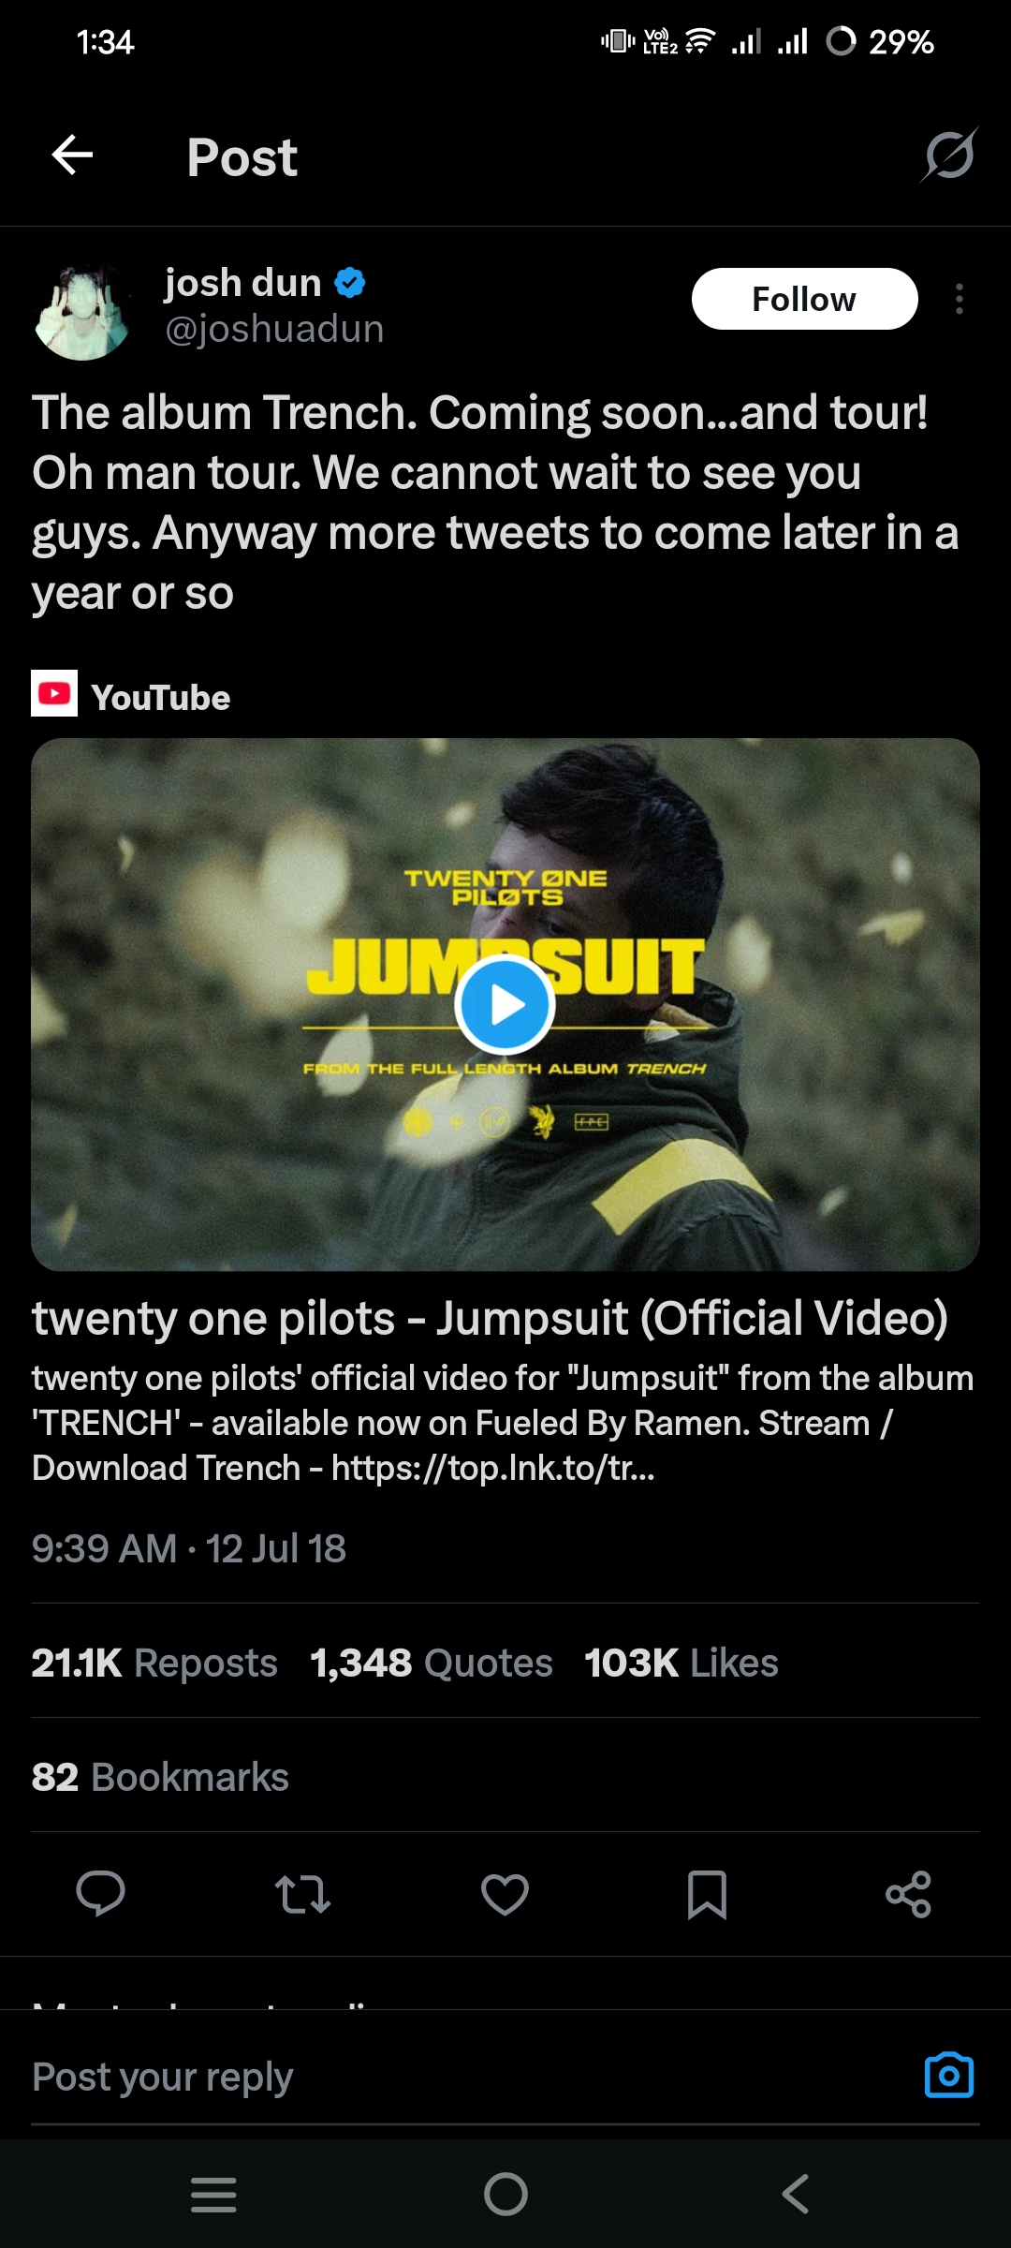This screenshot has height=2248, width=1011.
Task: Like the post with the heart icon
Action: click(x=505, y=1894)
